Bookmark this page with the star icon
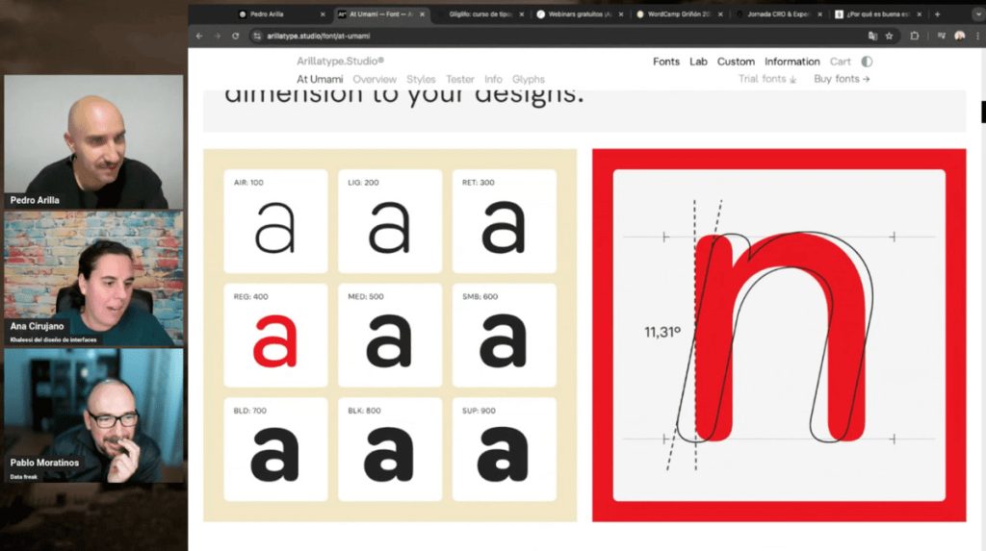This screenshot has height=551, width=986. 889,36
